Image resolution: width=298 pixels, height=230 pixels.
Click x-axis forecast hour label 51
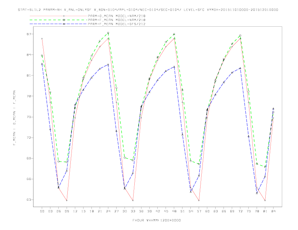pyautogui.click(x=182, y=211)
